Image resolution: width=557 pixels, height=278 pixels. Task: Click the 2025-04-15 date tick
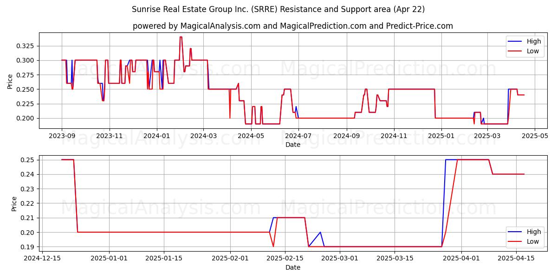point(516,259)
